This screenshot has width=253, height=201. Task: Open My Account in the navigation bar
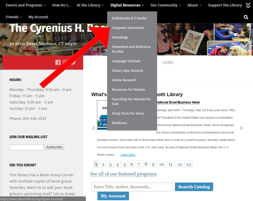coord(38,17)
